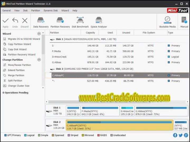This screenshot has width=190, height=142.
Task: Click Logical legend color swatch
Action: coord(25,135)
